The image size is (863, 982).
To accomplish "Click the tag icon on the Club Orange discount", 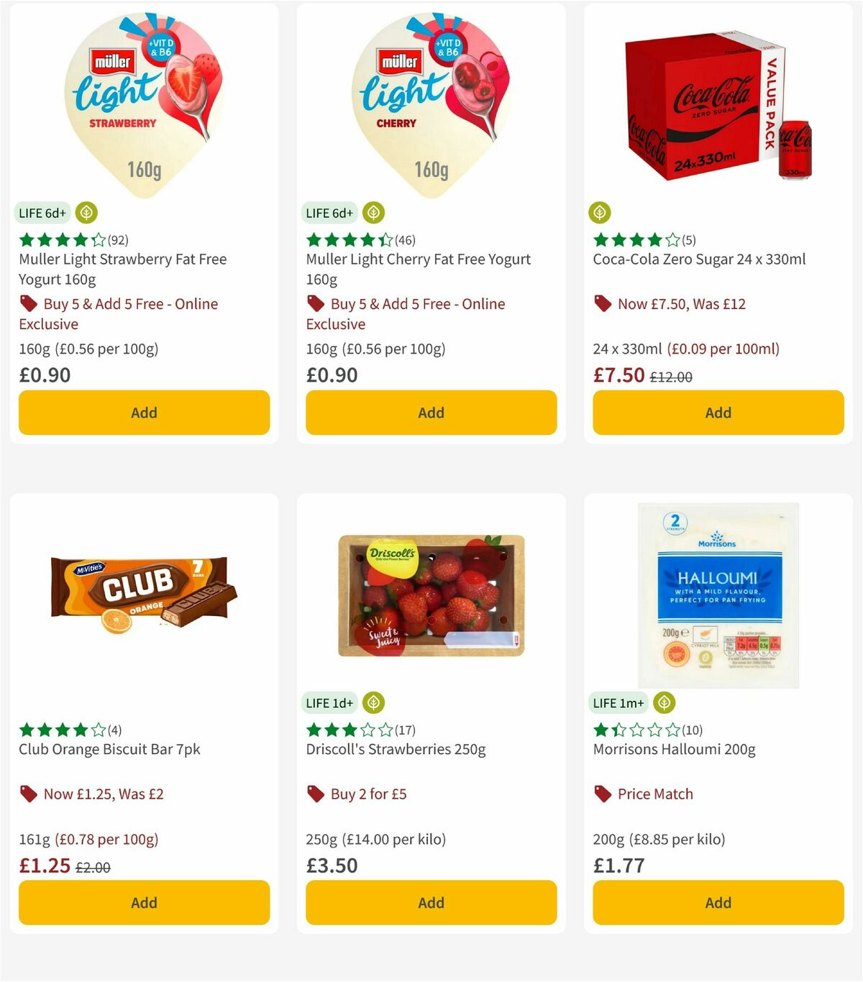I will click(29, 794).
